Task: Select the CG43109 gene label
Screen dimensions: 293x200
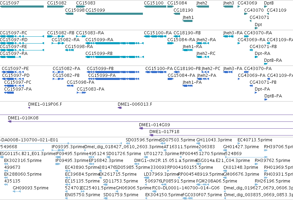Action: 276,10
